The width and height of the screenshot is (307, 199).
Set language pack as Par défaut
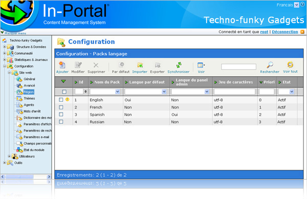pos(121,64)
